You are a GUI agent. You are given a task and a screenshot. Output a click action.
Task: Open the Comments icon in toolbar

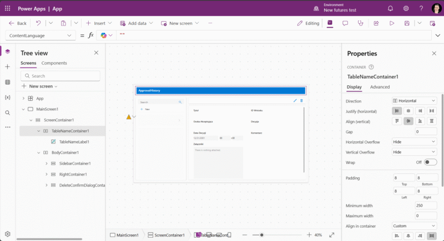pyautogui.click(x=345, y=23)
